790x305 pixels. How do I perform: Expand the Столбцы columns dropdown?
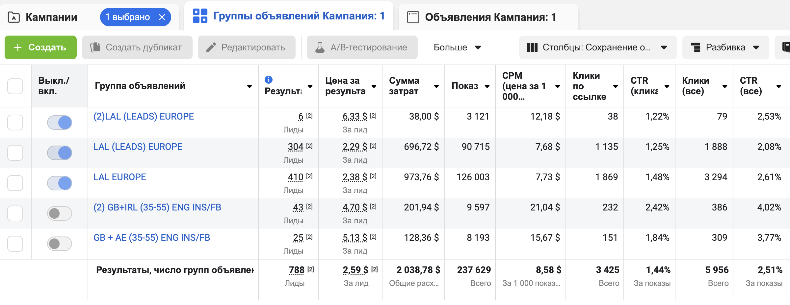(597, 47)
